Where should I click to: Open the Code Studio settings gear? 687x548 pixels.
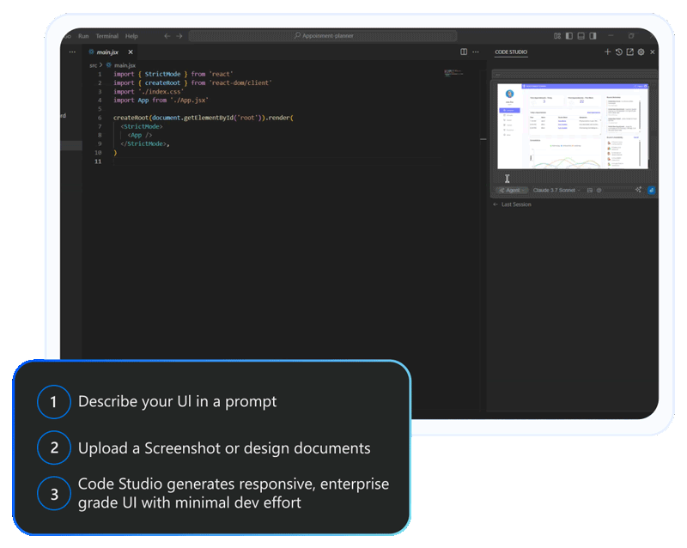[x=641, y=52]
